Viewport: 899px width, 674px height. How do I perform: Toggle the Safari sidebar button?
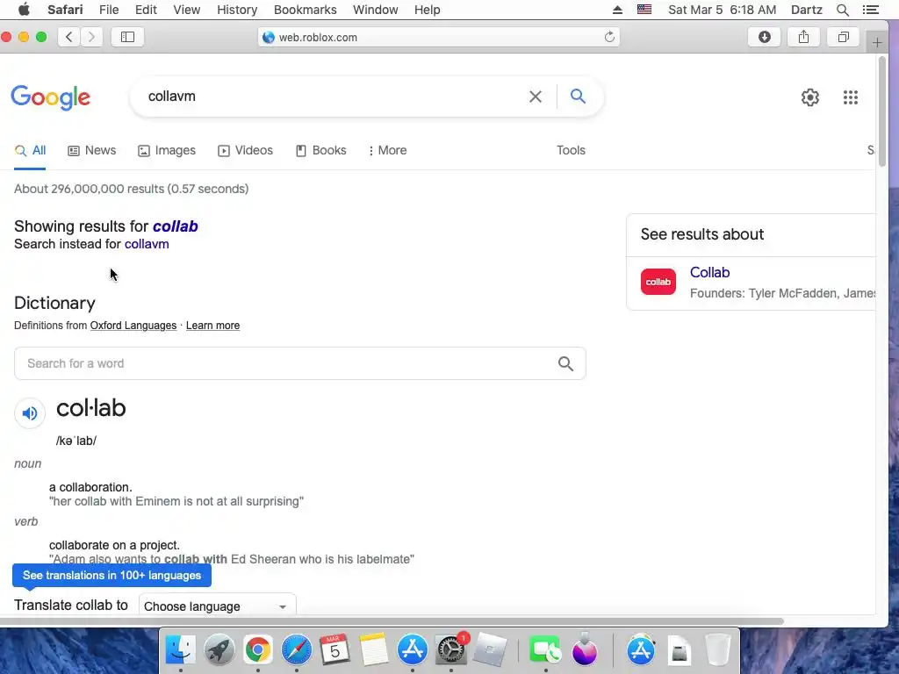[127, 37]
